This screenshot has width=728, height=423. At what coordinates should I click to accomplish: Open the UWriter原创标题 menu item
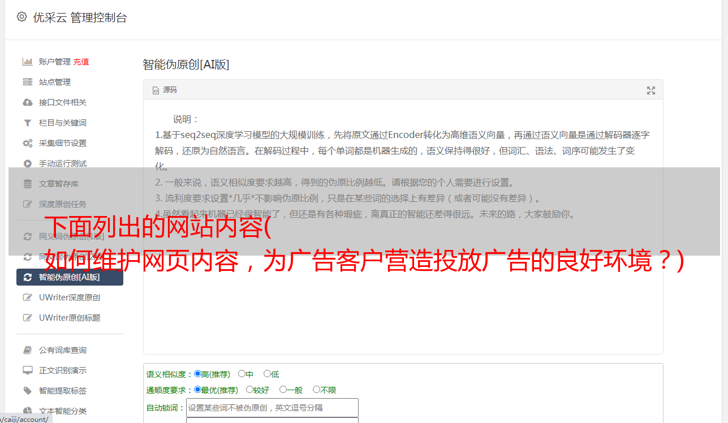[70, 318]
